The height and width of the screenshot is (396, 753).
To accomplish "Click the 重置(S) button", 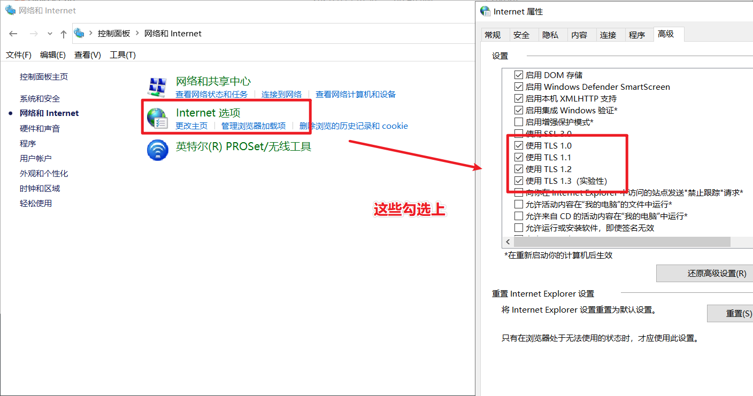I will pos(730,313).
